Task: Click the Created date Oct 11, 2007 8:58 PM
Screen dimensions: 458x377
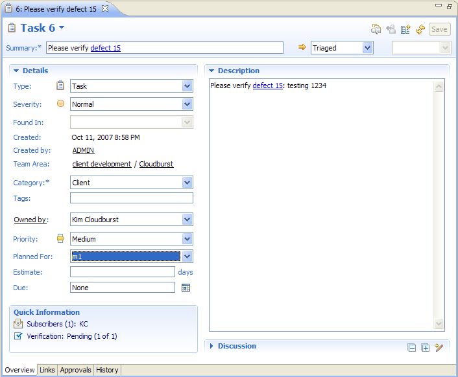Action: [106, 137]
